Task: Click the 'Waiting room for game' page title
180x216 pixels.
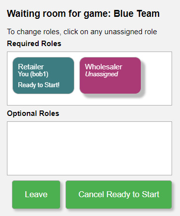Action: pyautogui.click(x=59, y=13)
